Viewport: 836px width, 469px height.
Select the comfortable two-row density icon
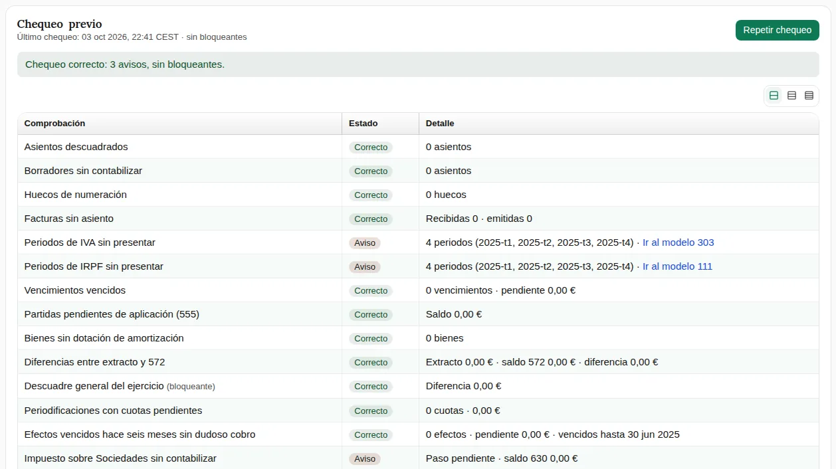pos(774,96)
